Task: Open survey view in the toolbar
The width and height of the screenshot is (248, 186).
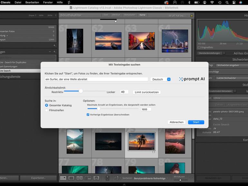Action: click(88, 178)
